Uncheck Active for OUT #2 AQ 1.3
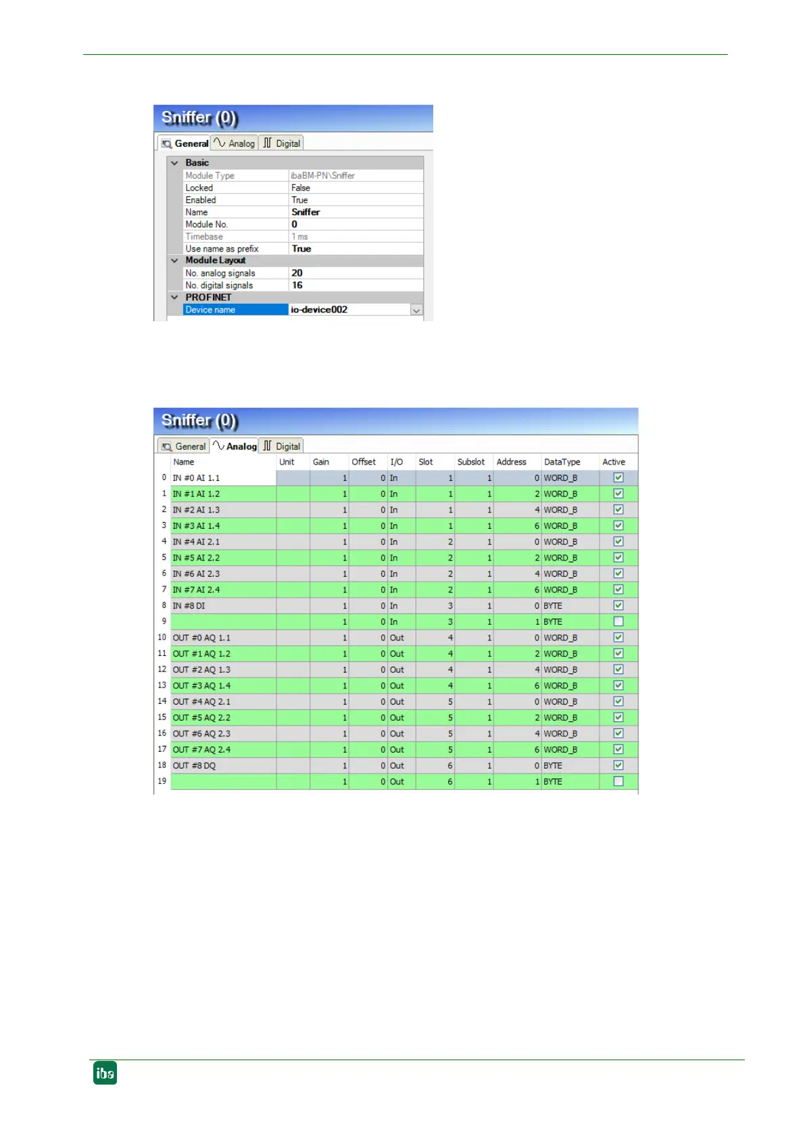The height and width of the screenshot is (1138, 805). (618, 669)
